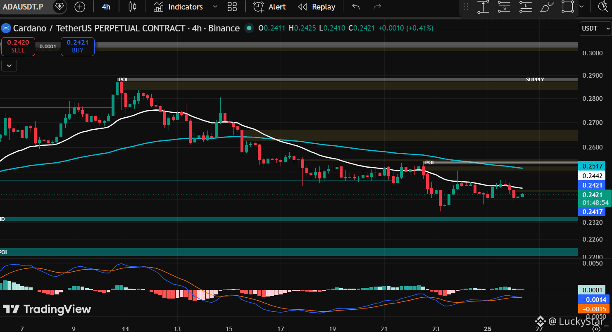The image size is (612, 332).
Task: Click the 0.2421 current price countdown label
Action: click(595, 199)
